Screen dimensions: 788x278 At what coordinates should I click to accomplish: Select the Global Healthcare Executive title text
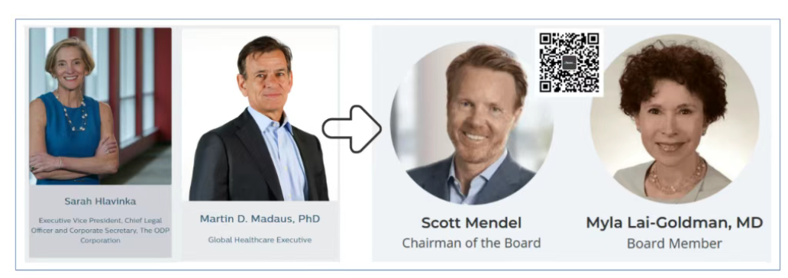(x=260, y=241)
